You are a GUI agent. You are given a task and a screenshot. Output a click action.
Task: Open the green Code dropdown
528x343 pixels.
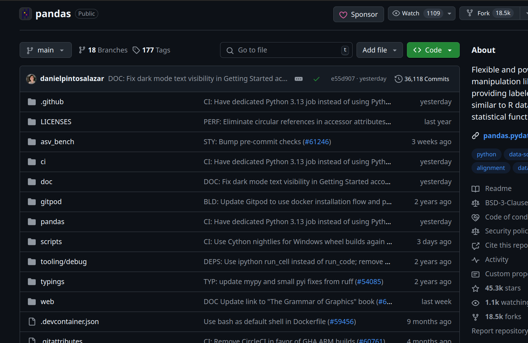(x=433, y=50)
